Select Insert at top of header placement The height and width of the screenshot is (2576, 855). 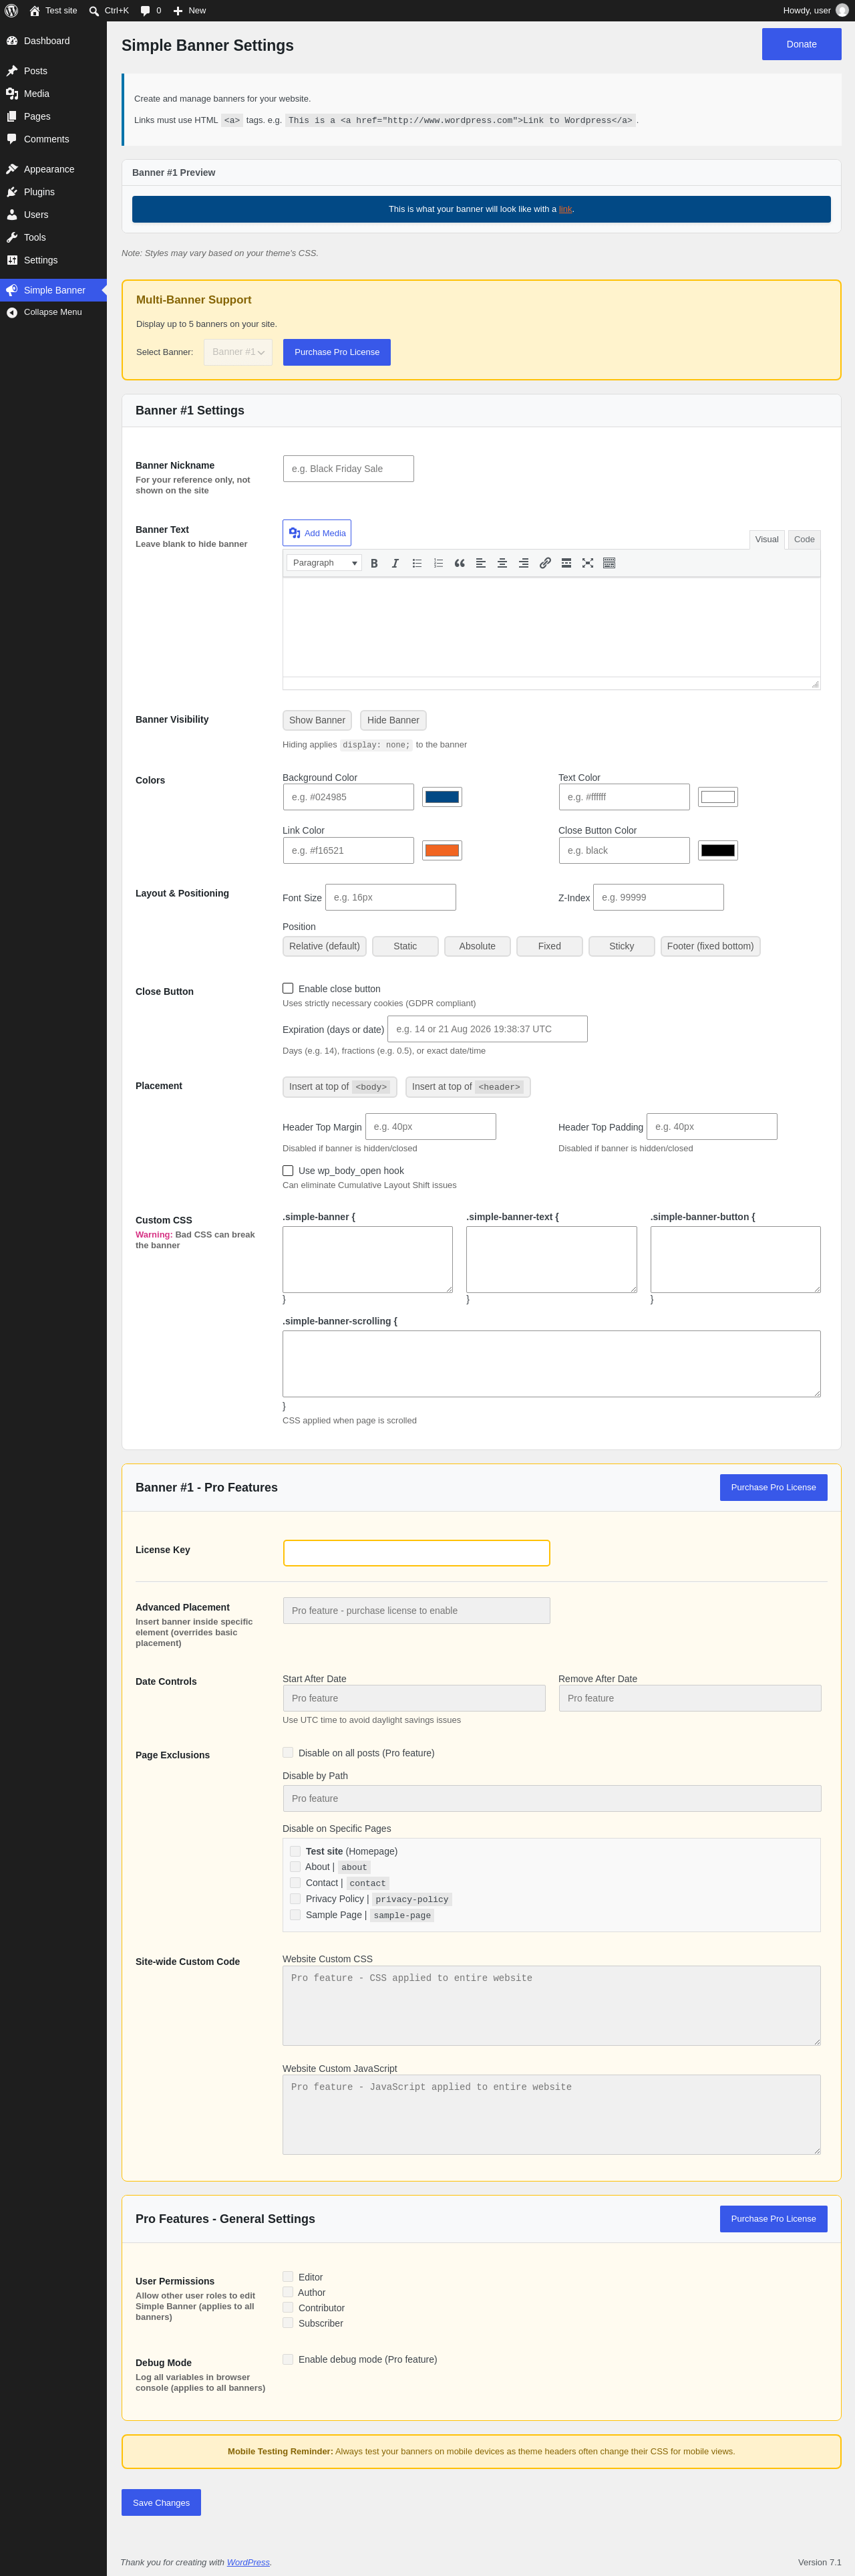(468, 1087)
